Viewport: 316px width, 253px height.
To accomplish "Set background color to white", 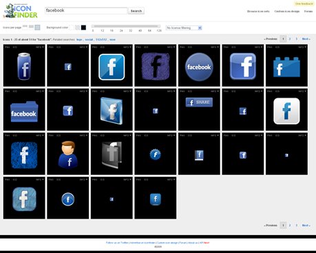I will point(72,27).
